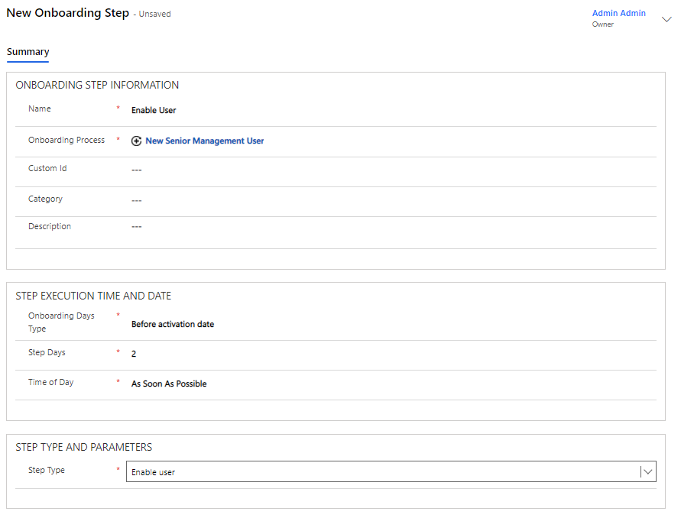
Task: Click the Unsaved status text in header
Action: tap(154, 15)
